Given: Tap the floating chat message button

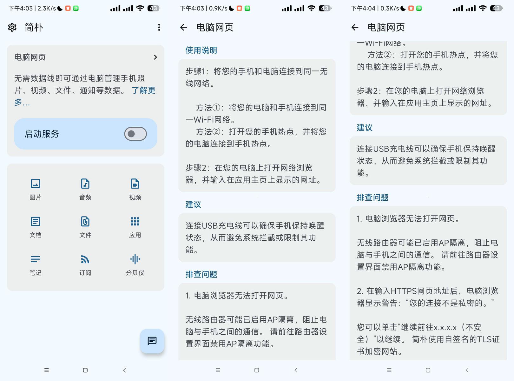Looking at the screenshot, I should [152, 341].
